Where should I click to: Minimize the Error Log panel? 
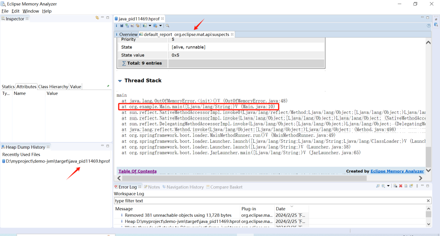422,185
